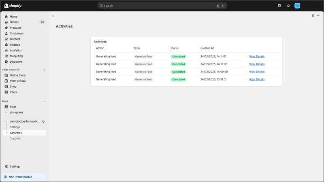Unpin the dev-qb-2performant app in the sidebar
The width and height of the screenshot is (324, 182).
tap(43, 121)
